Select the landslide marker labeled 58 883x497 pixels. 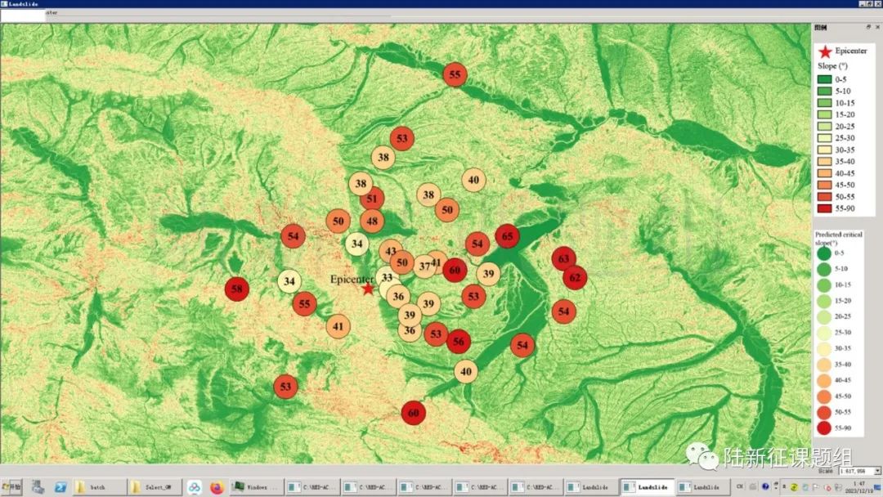(236, 289)
